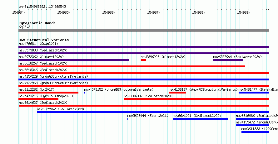The width and height of the screenshot is (278, 144).
Task: Open the nsv4766814 (Quan2021) label
Action: tap(38, 44)
